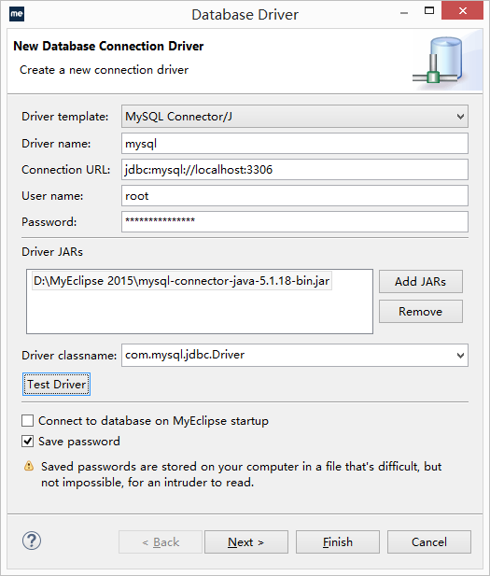Click the help question mark icon
This screenshot has width=490, height=576.
[x=32, y=541]
